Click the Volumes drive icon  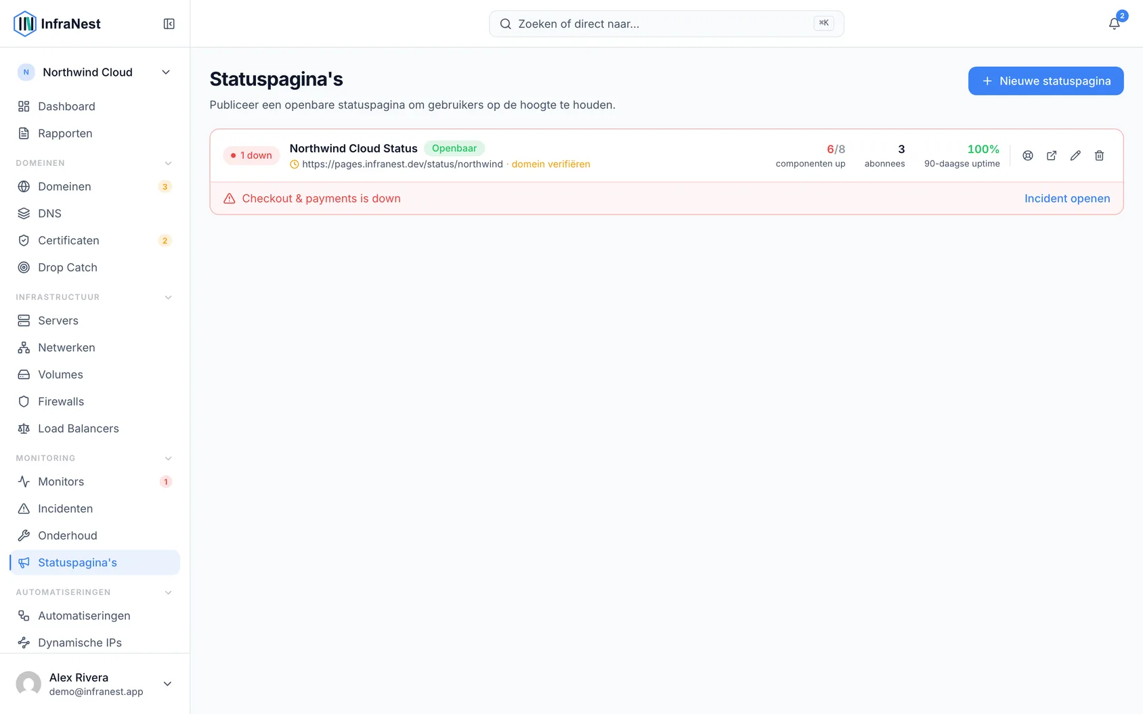pyautogui.click(x=24, y=374)
